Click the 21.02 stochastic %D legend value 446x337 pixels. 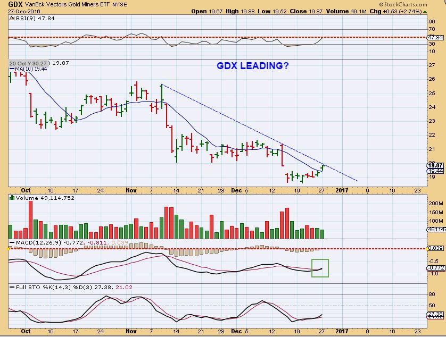124,287
